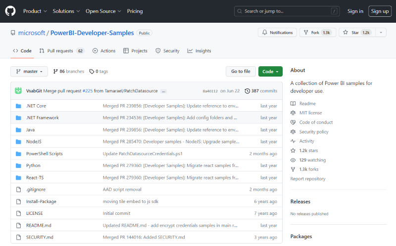Click the .gitignore file icon
This screenshot has width=396, height=246.
18,190
